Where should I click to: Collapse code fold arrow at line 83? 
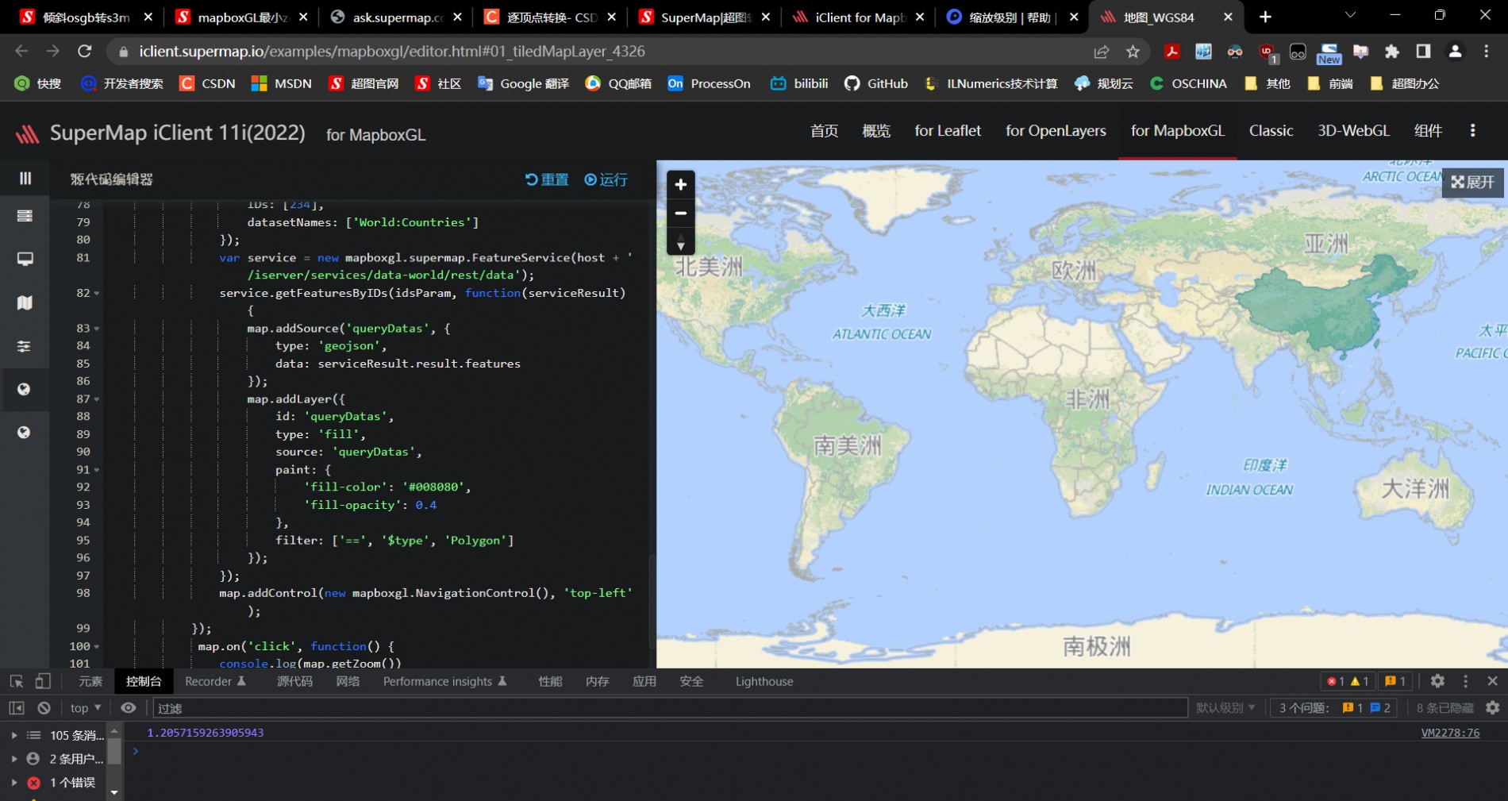[97, 329]
